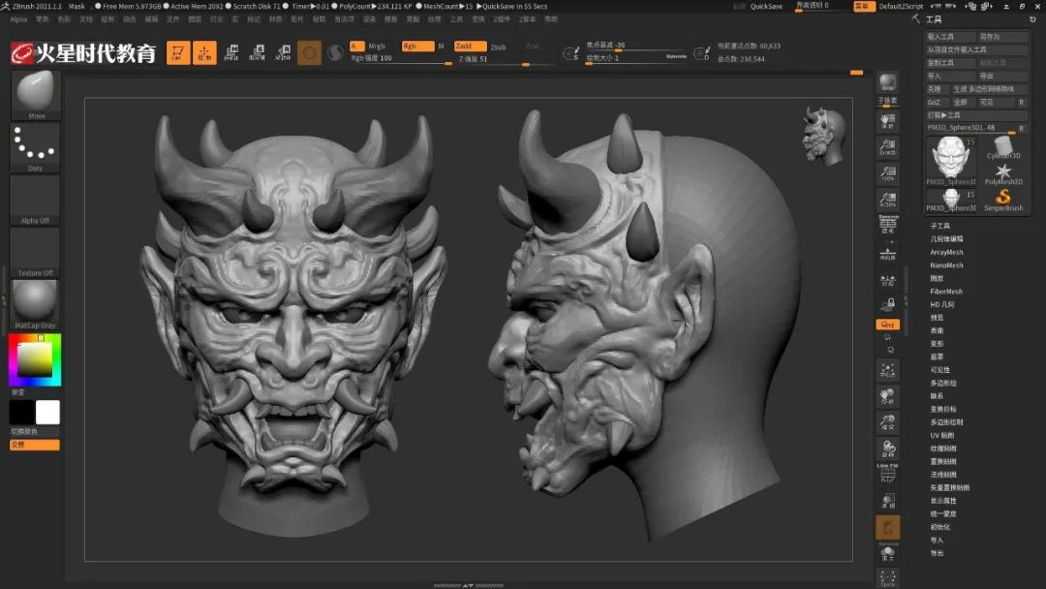Click the Rotate view icon in right shelf

(x=887, y=449)
